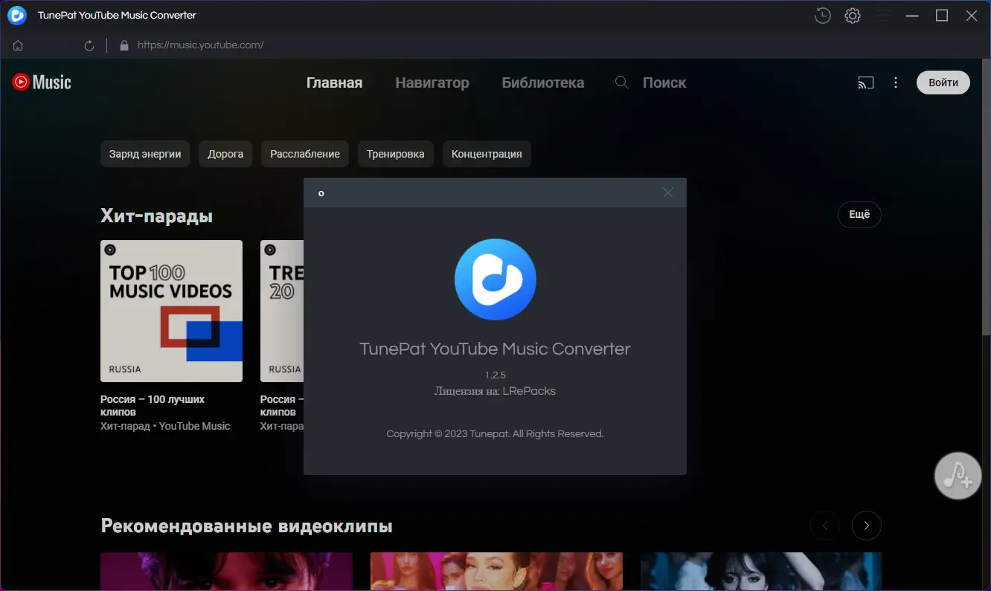Click the Хит-парады section heading
The width and height of the screenshot is (991, 591).
point(156,216)
